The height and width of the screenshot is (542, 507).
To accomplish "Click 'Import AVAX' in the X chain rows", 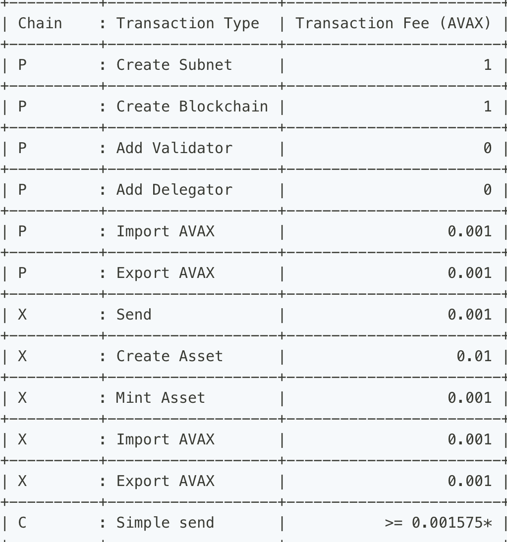I will coord(165,439).
